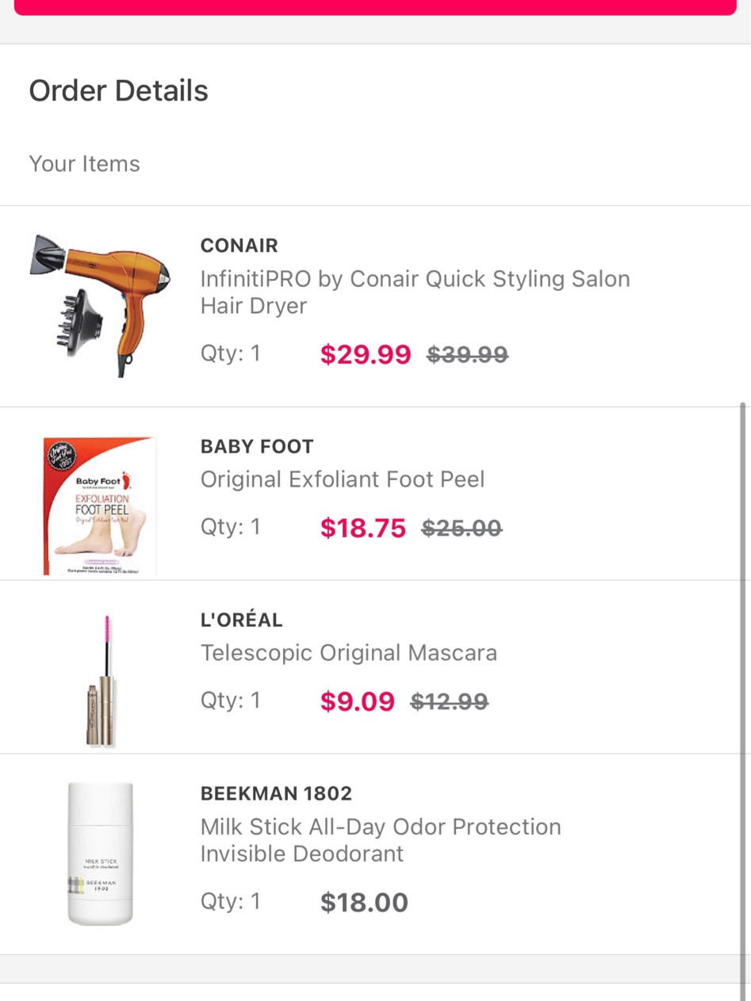Screen dimensions: 751x1001
Task: Open Original Exfoliant Foot Peel product title
Action: pos(343,479)
